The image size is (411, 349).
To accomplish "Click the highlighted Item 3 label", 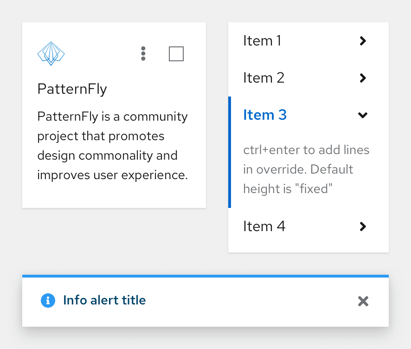I will point(265,115).
